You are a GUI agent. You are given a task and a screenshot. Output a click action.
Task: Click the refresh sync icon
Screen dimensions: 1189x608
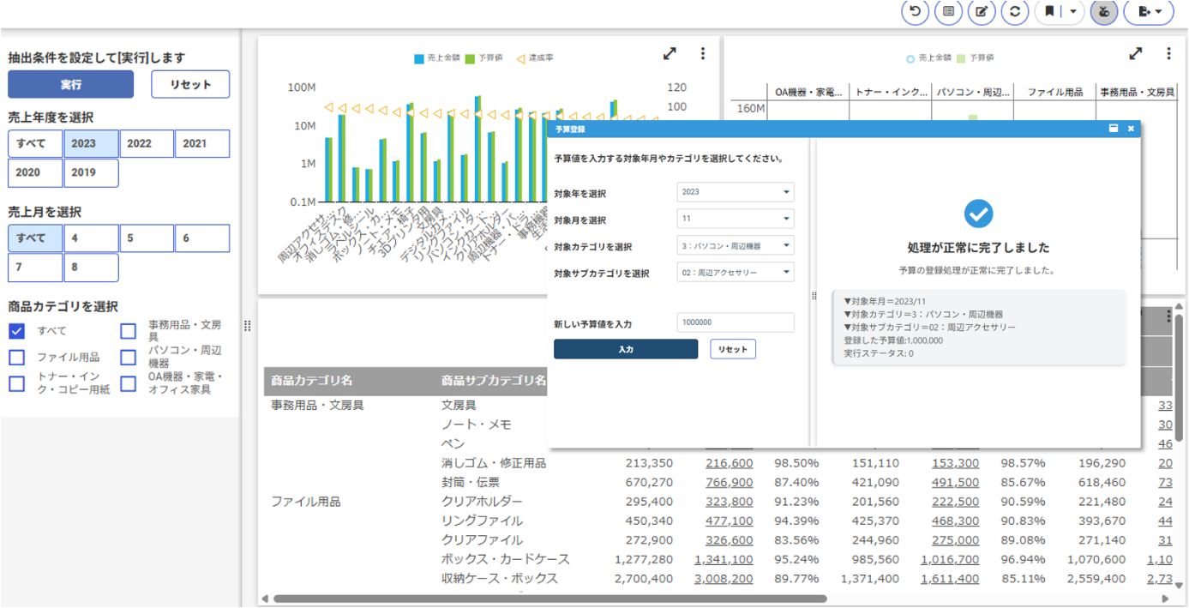[1015, 12]
